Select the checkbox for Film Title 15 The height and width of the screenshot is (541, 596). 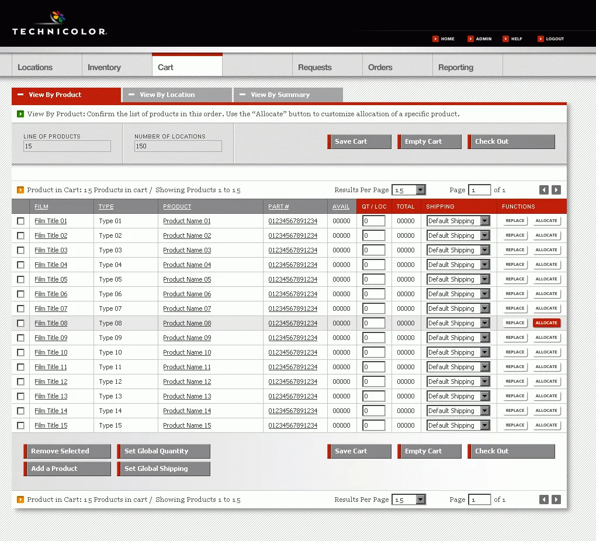tap(20, 425)
